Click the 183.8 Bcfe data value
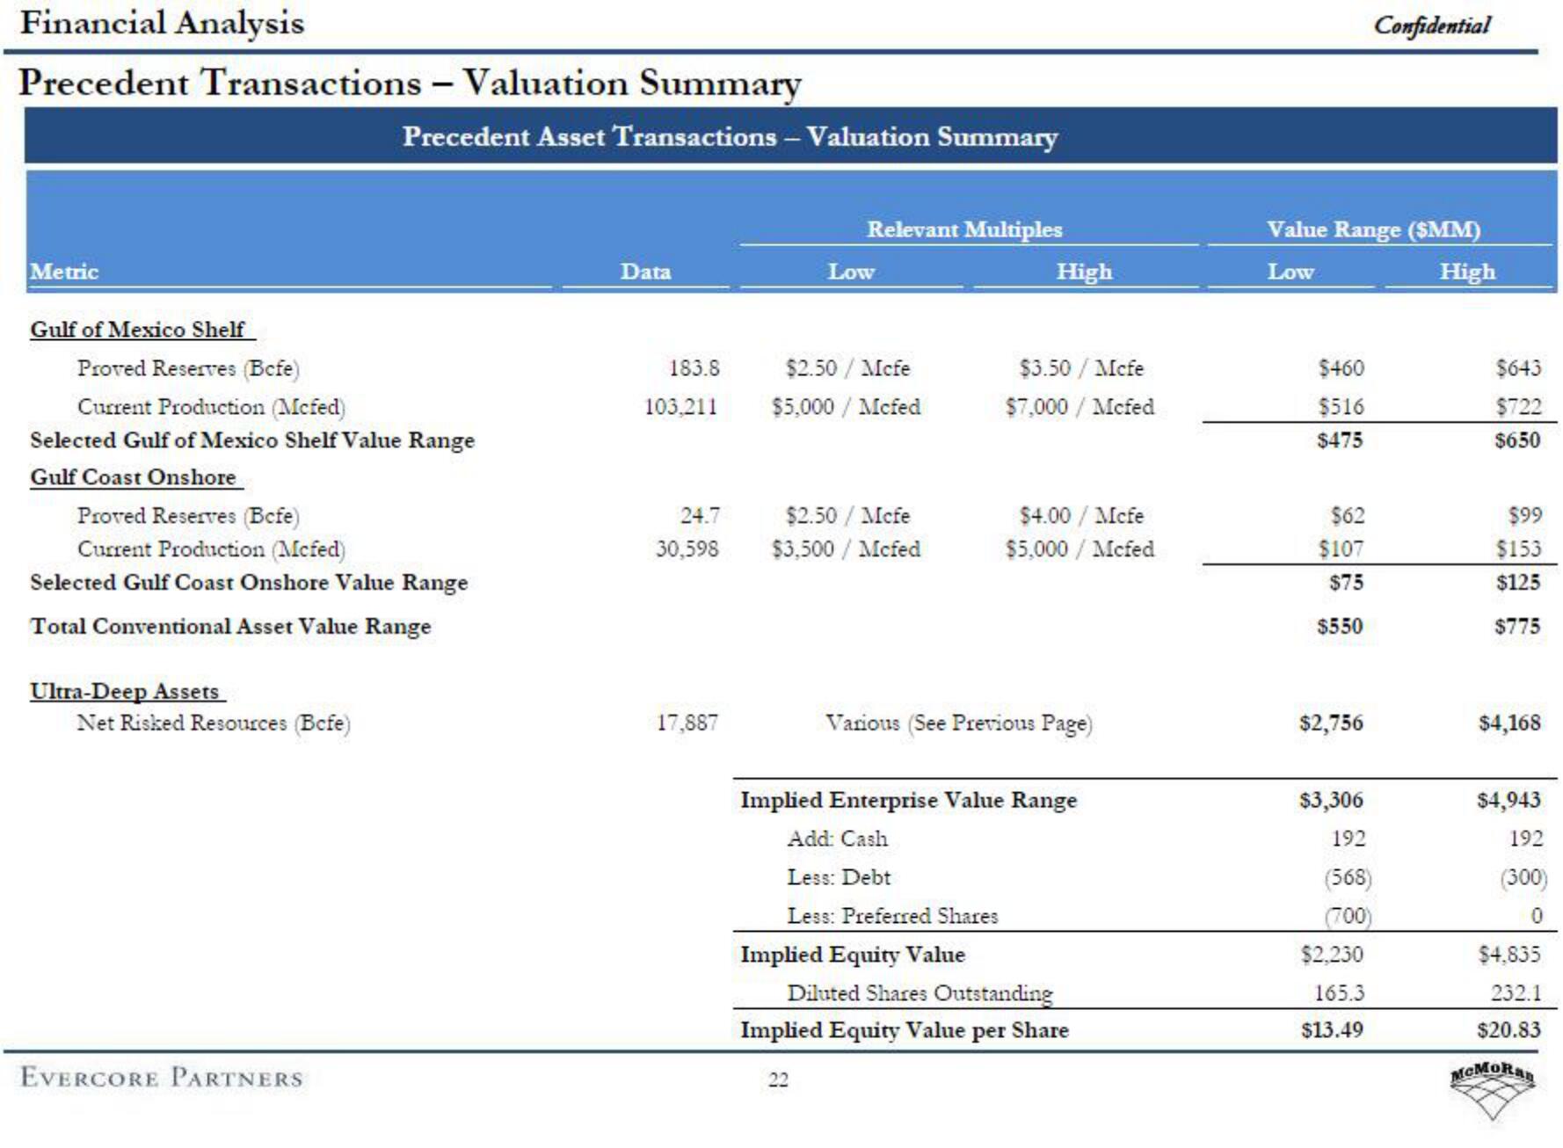Image resolution: width=1563 pixels, height=1148 pixels. click(x=694, y=368)
